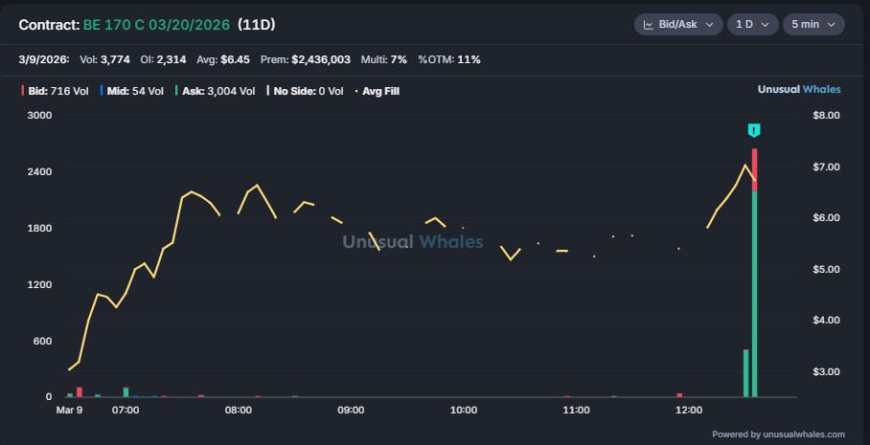Click the OI: 2,314 stat

tap(163, 59)
